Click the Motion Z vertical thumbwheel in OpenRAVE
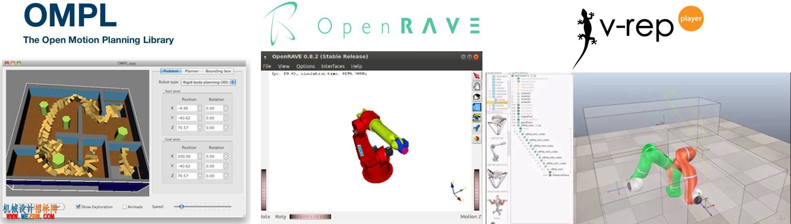791x224 pixels. coord(476,190)
